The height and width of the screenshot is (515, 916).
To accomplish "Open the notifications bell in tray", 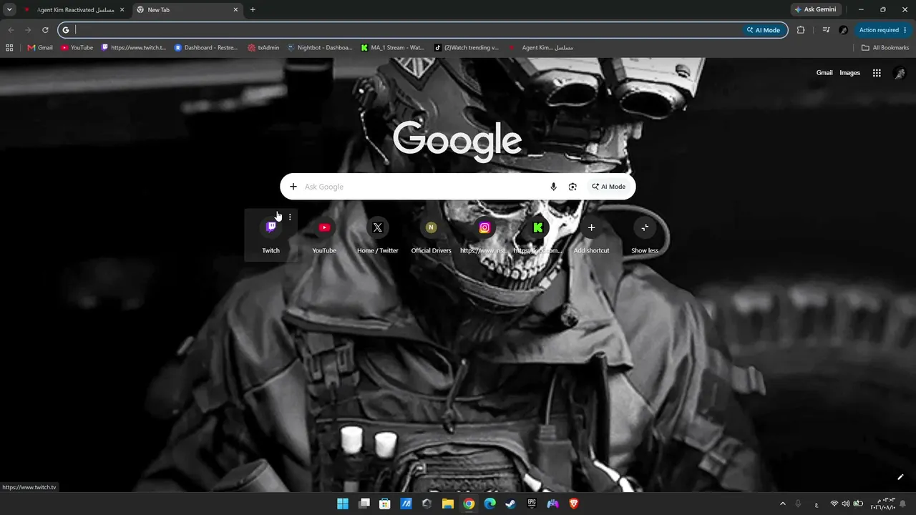I will point(902,504).
